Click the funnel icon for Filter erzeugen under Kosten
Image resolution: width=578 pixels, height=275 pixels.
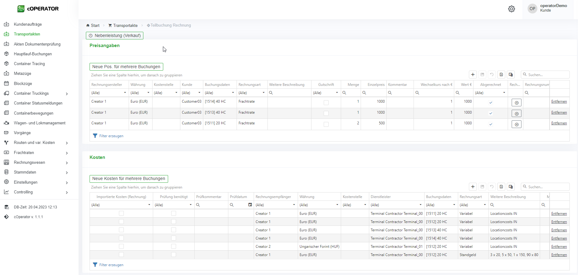(95, 265)
